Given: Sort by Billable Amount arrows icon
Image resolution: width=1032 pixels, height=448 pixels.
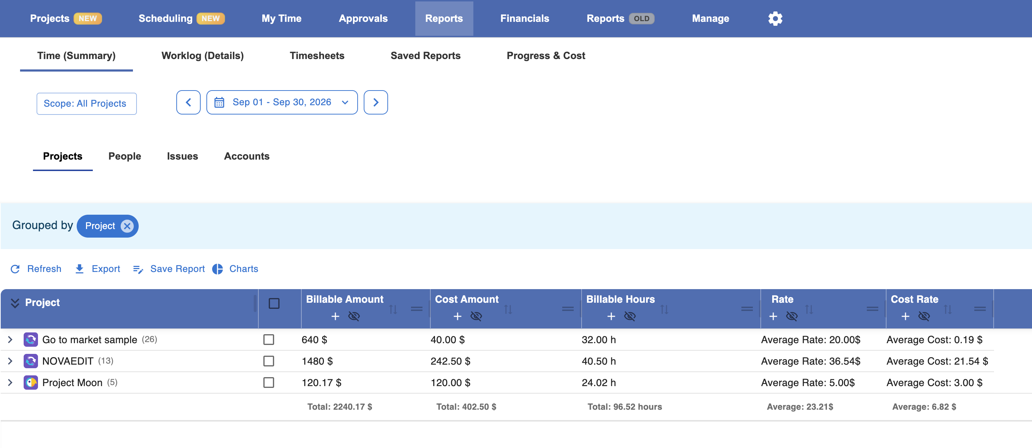Looking at the screenshot, I should tap(393, 309).
